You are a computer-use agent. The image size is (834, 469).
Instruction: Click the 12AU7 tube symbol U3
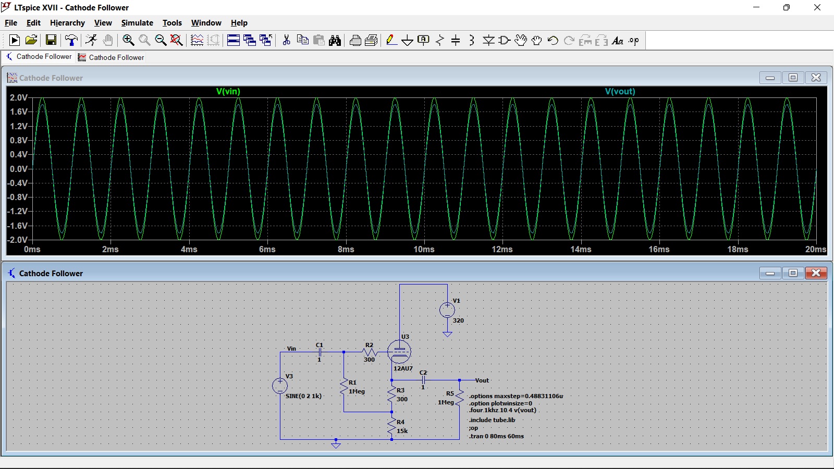[399, 352]
